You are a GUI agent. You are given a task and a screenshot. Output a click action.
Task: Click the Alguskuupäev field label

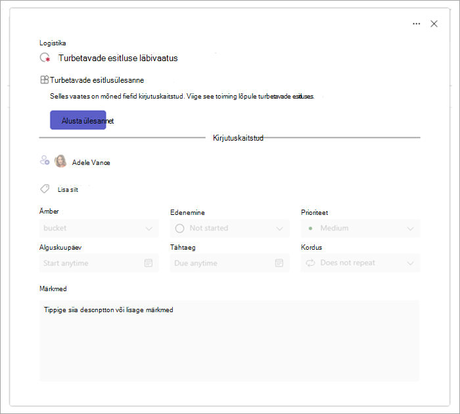60,247
